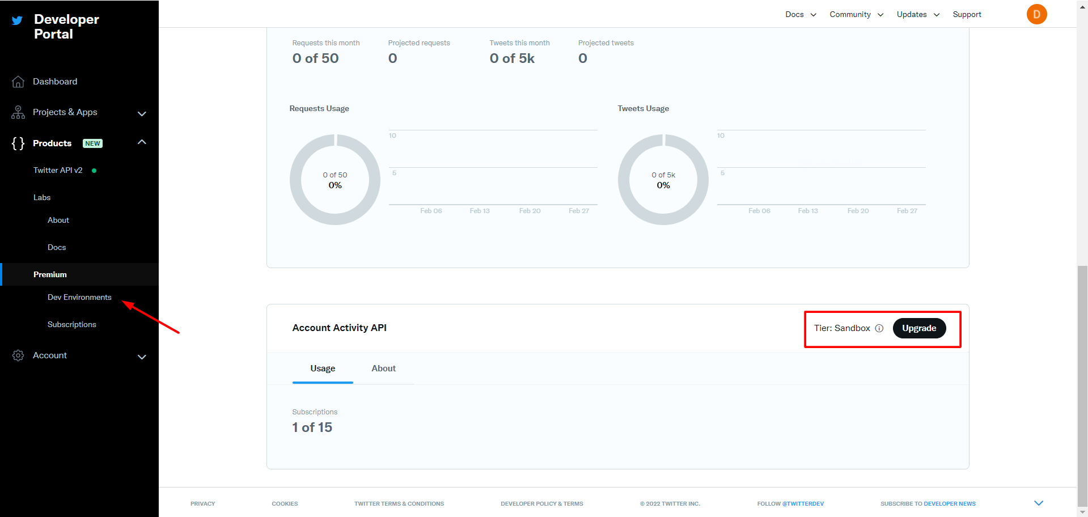The height and width of the screenshot is (517, 1088).
Task: Open the Community dropdown menu
Action: pos(856,15)
